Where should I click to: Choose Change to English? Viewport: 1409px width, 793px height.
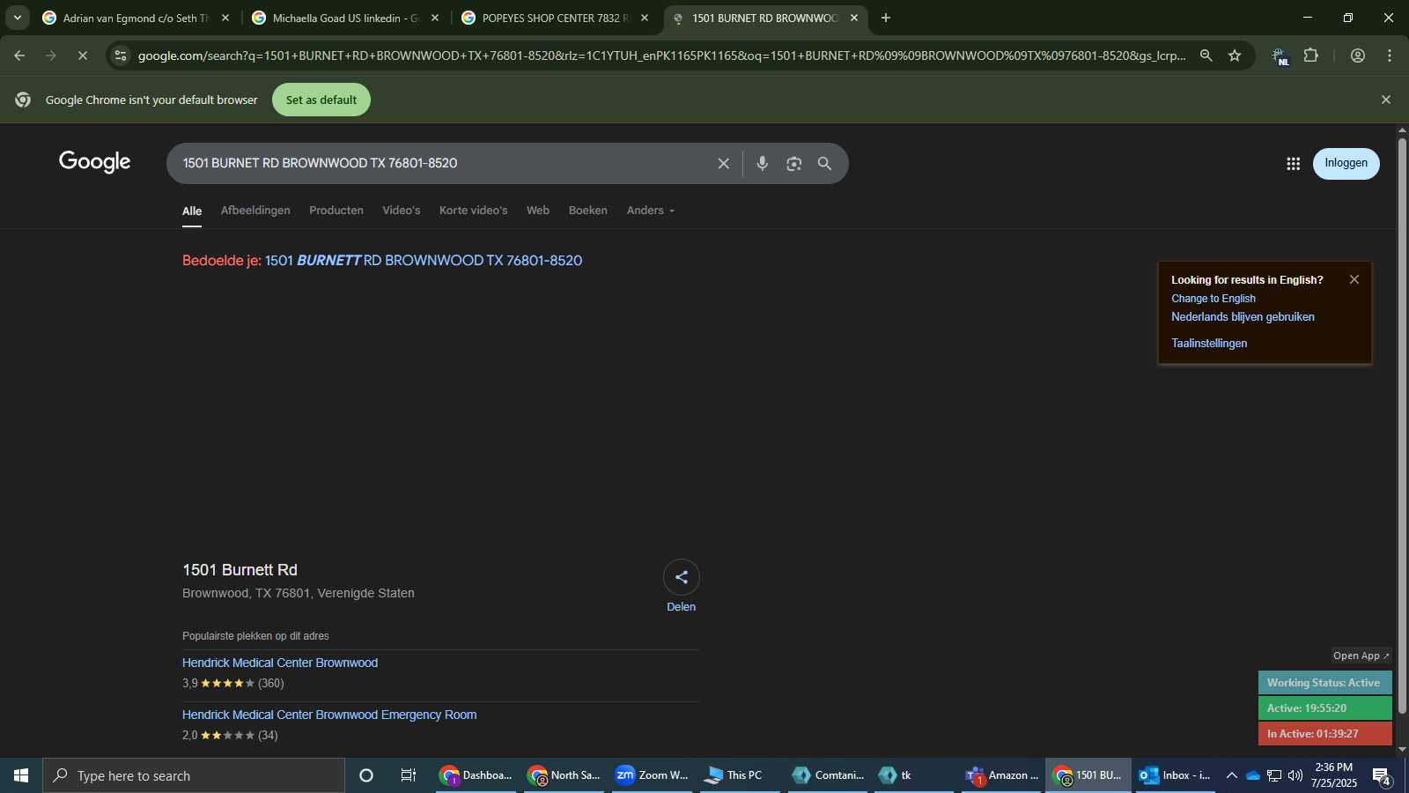click(x=1214, y=299)
